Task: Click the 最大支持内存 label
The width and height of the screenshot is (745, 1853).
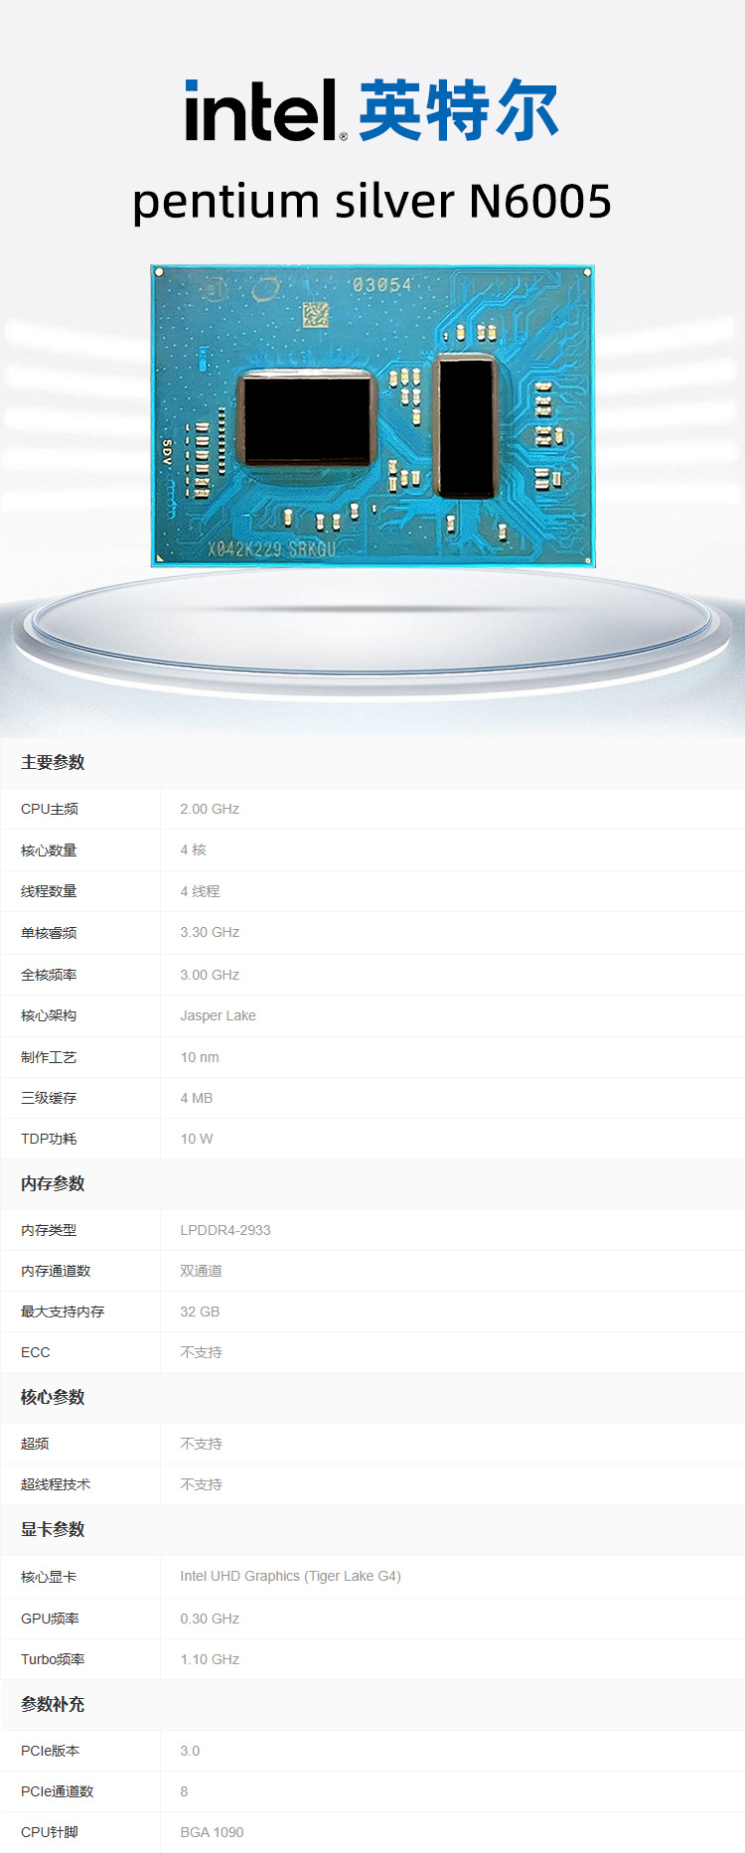Action: [63, 1312]
